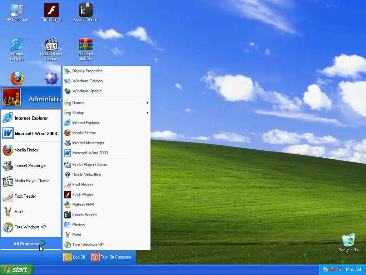Click the red shield security tray icon
Screen dimensions: 366x275
[x=333, y=270]
